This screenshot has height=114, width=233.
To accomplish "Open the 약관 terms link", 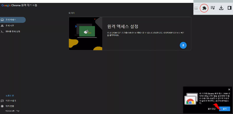I will pyautogui.click(x=18, y=111).
